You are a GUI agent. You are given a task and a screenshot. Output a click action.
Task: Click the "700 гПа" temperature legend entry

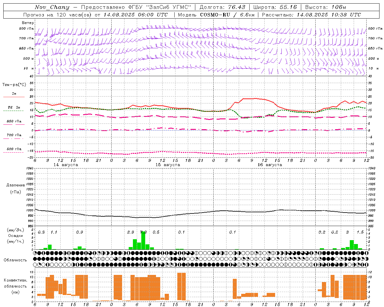tap(14, 136)
